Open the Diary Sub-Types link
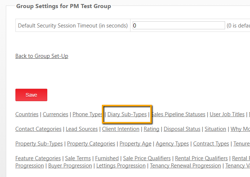 [127, 114]
